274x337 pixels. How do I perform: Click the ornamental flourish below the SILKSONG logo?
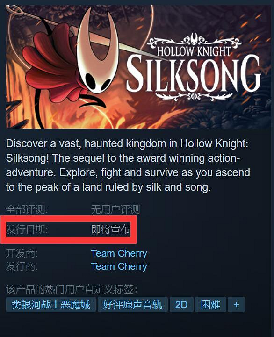194,96
